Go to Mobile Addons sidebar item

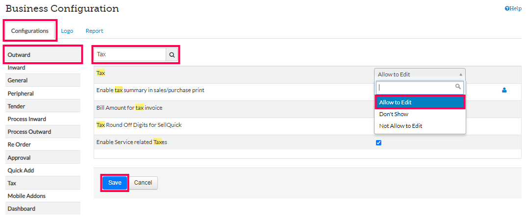tap(26, 196)
